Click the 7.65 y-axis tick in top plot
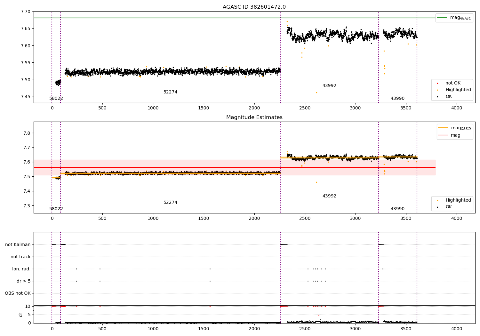The image size is (480, 336). click(x=25, y=29)
